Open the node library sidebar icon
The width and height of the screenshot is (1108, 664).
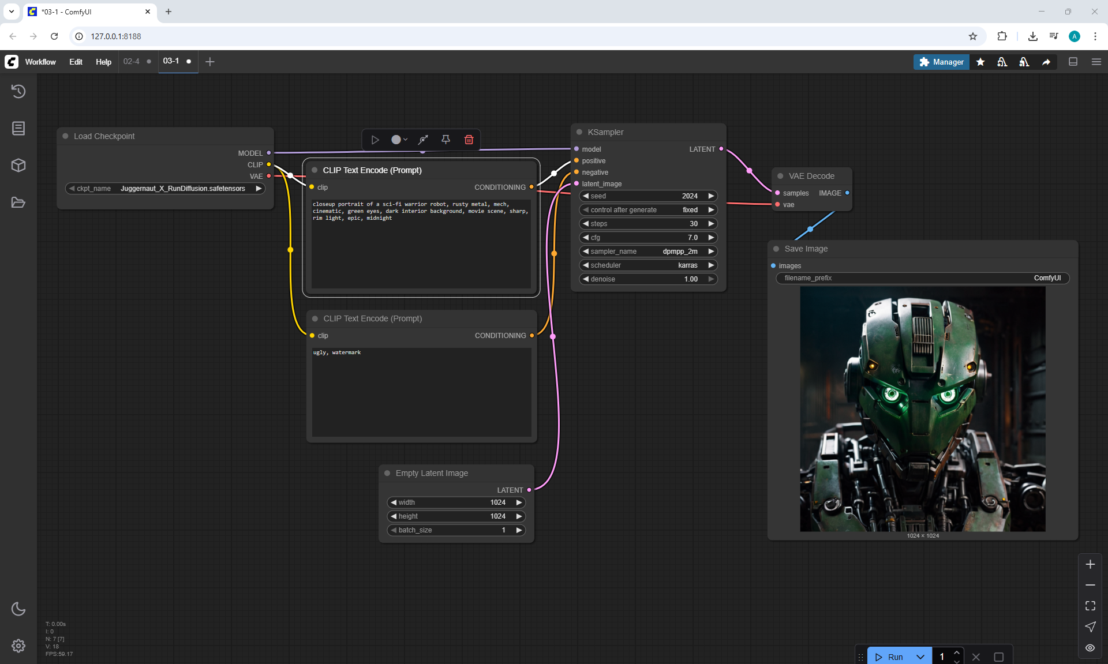[x=18, y=128]
